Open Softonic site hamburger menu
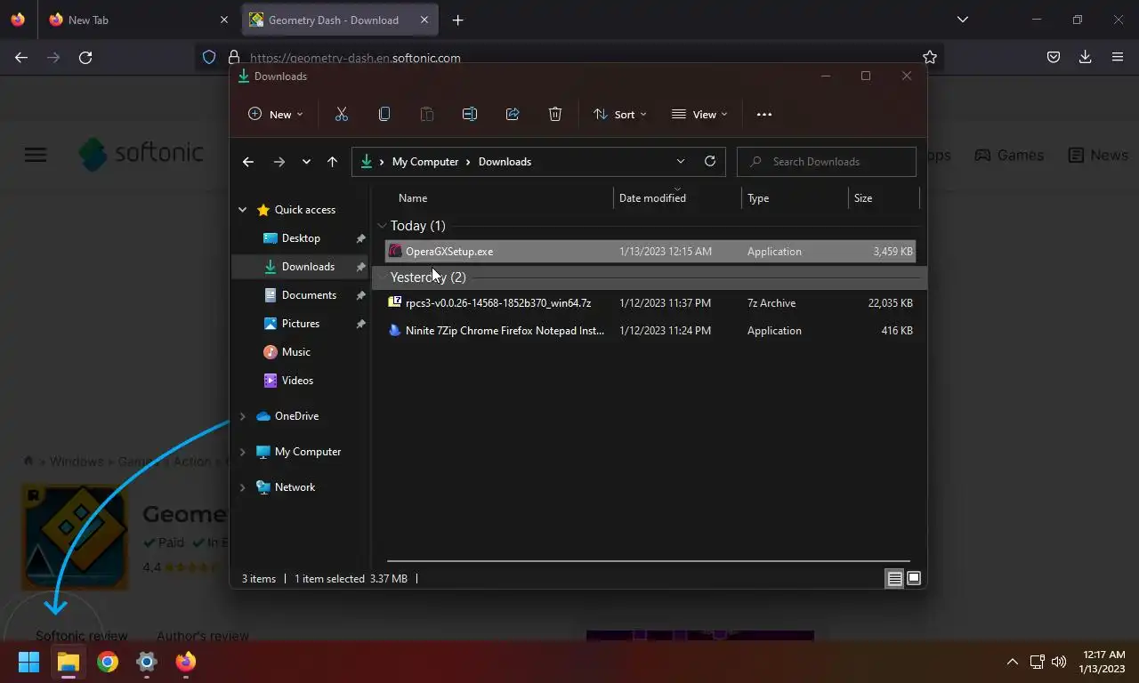Viewport: 1139px width, 683px height. click(x=36, y=155)
